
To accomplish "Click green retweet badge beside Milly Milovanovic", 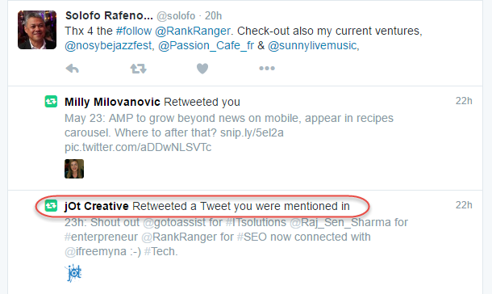I will [51, 102].
